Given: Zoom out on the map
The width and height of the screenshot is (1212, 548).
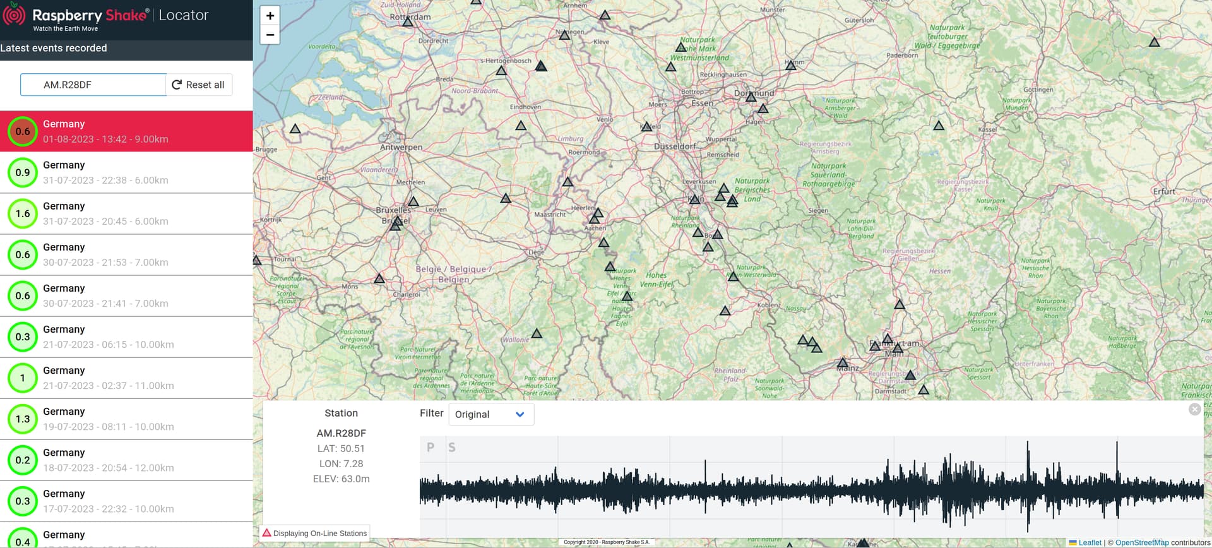Looking at the screenshot, I should click(x=270, y=35).
